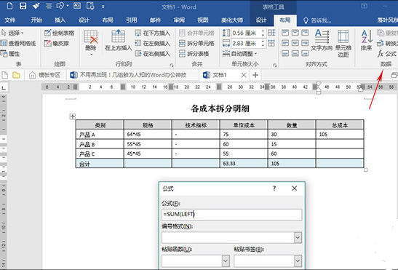Image resolution: width=398 pixels, height=270 pixels.
Task: Expand the 编号格式(N) combo box
Action: 298,238
